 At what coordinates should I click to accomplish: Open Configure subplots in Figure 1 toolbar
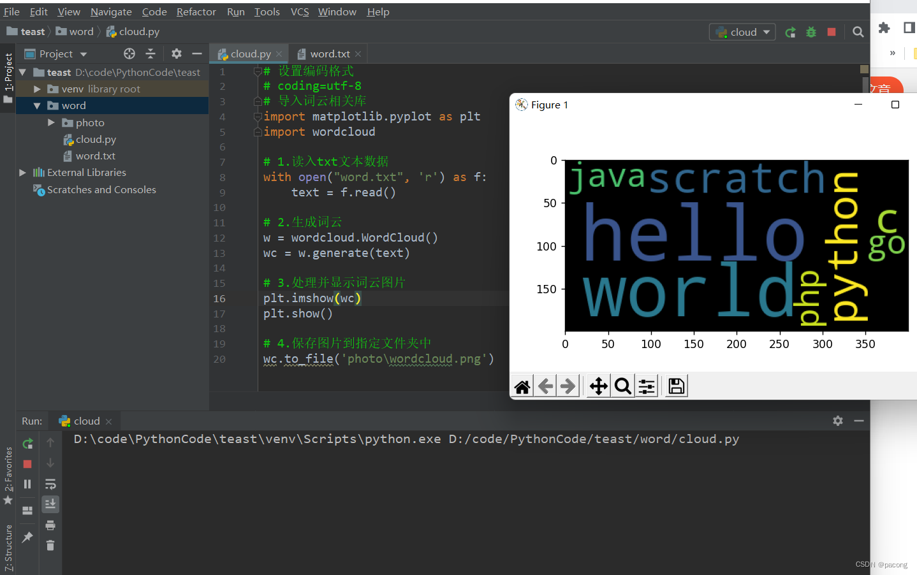click(x=647, y=386)
